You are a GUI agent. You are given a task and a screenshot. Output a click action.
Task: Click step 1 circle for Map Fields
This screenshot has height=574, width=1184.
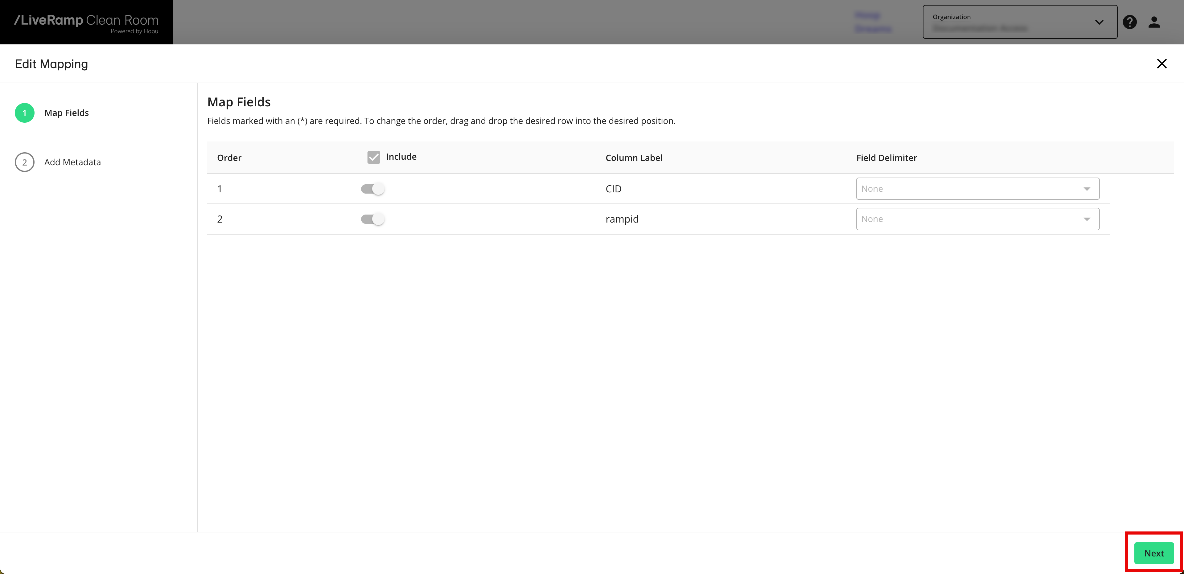click(x=24, y=113)
